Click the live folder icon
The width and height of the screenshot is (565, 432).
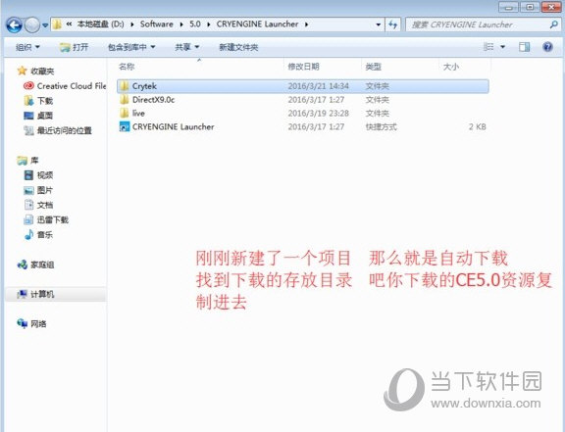coord(125,113)
